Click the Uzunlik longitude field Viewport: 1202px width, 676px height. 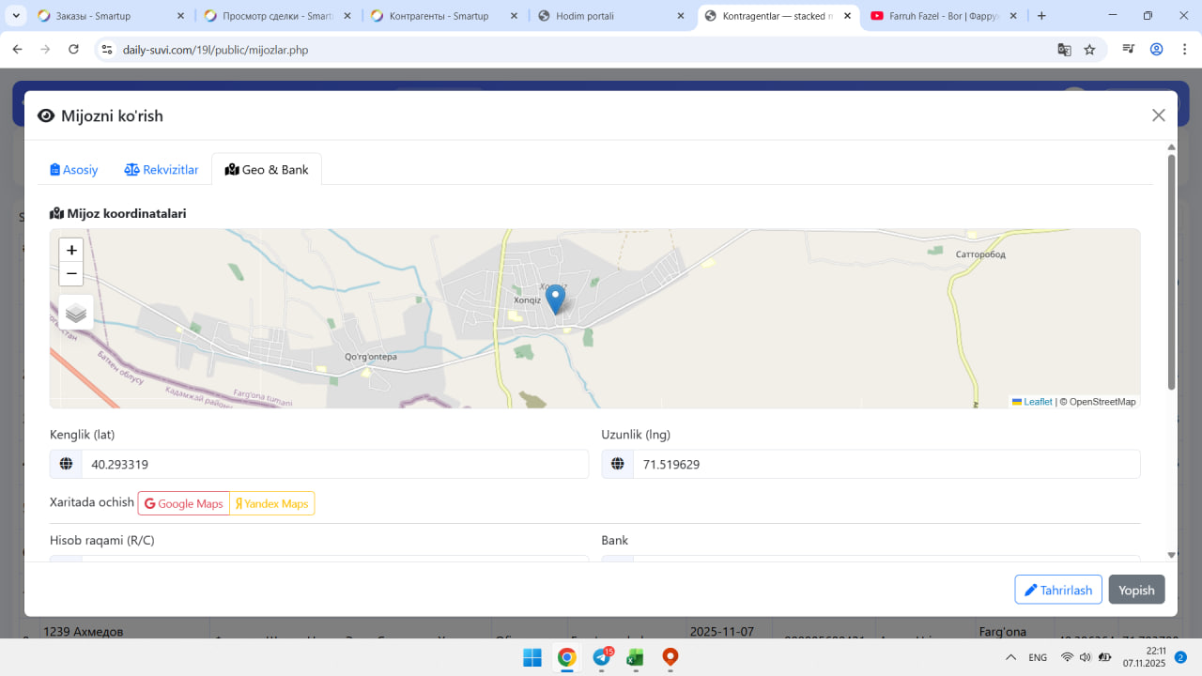point(886,464)
